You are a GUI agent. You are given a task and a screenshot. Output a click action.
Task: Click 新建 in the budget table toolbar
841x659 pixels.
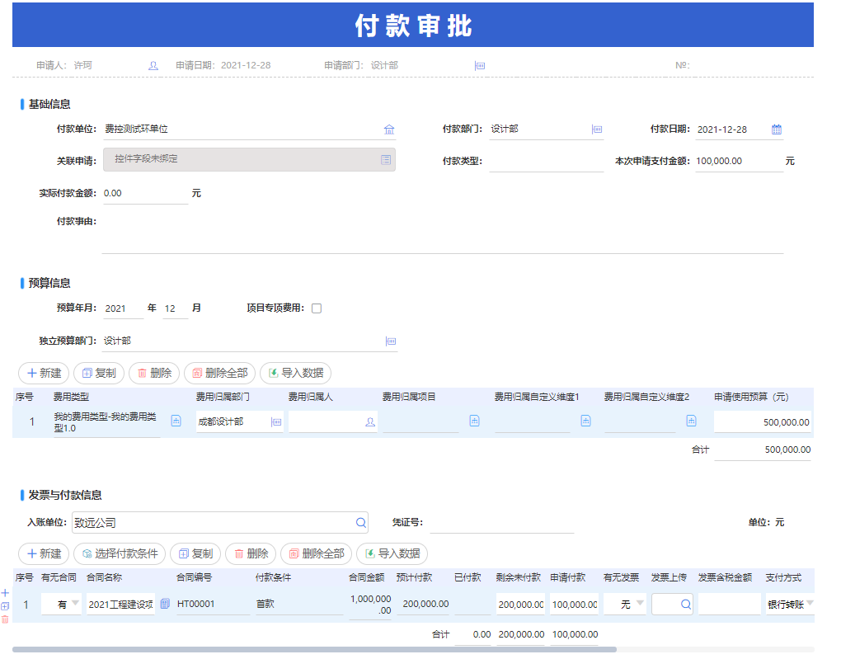click(x=44, y=373)
